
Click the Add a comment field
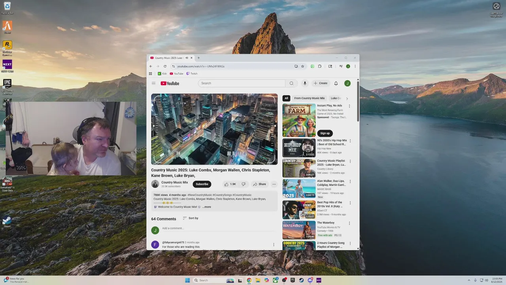pyautogui.click(x=218, y=228)
